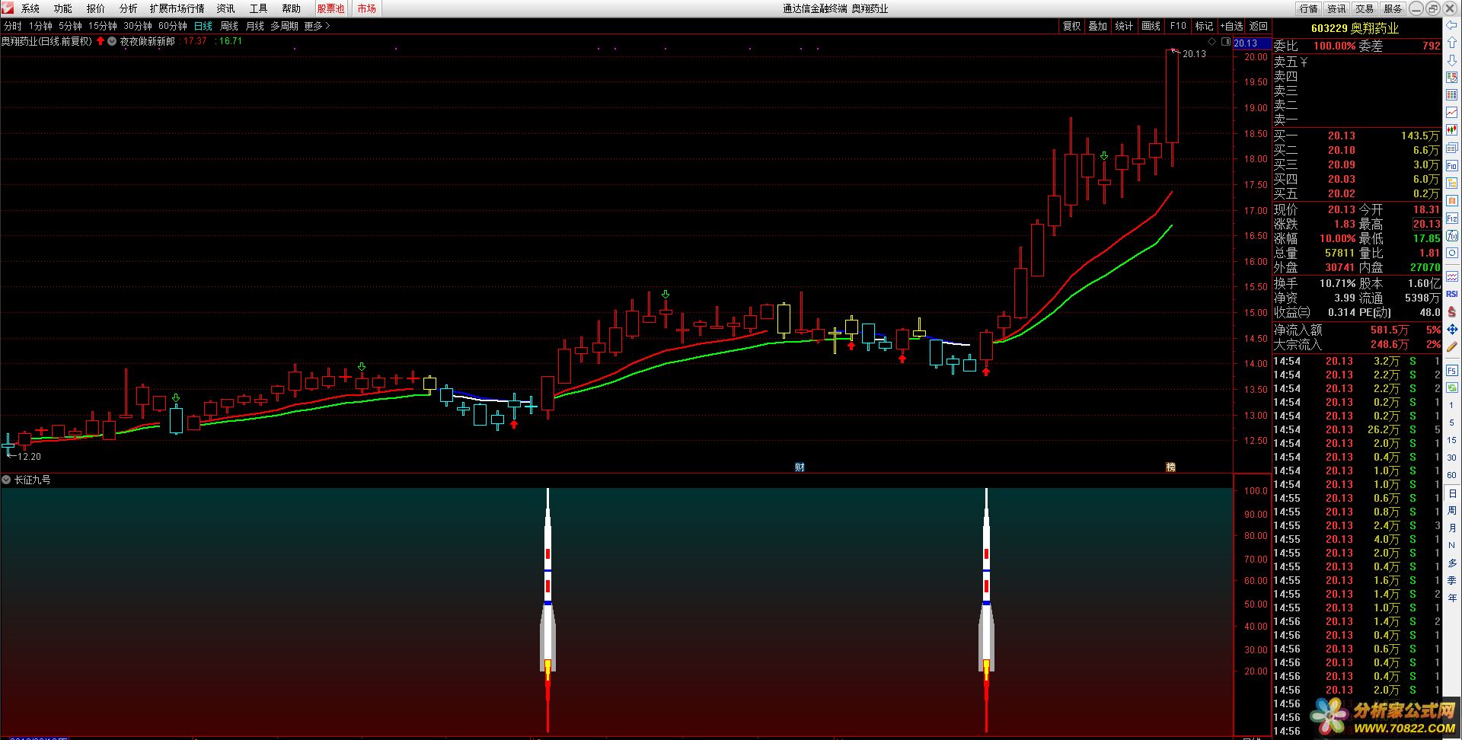Select the 15 minute sidebar period
The height and width of the screenshot is (740, 1462).
tap(1452, 440)
